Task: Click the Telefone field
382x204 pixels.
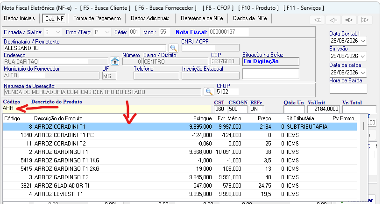Action: (156, 76)
